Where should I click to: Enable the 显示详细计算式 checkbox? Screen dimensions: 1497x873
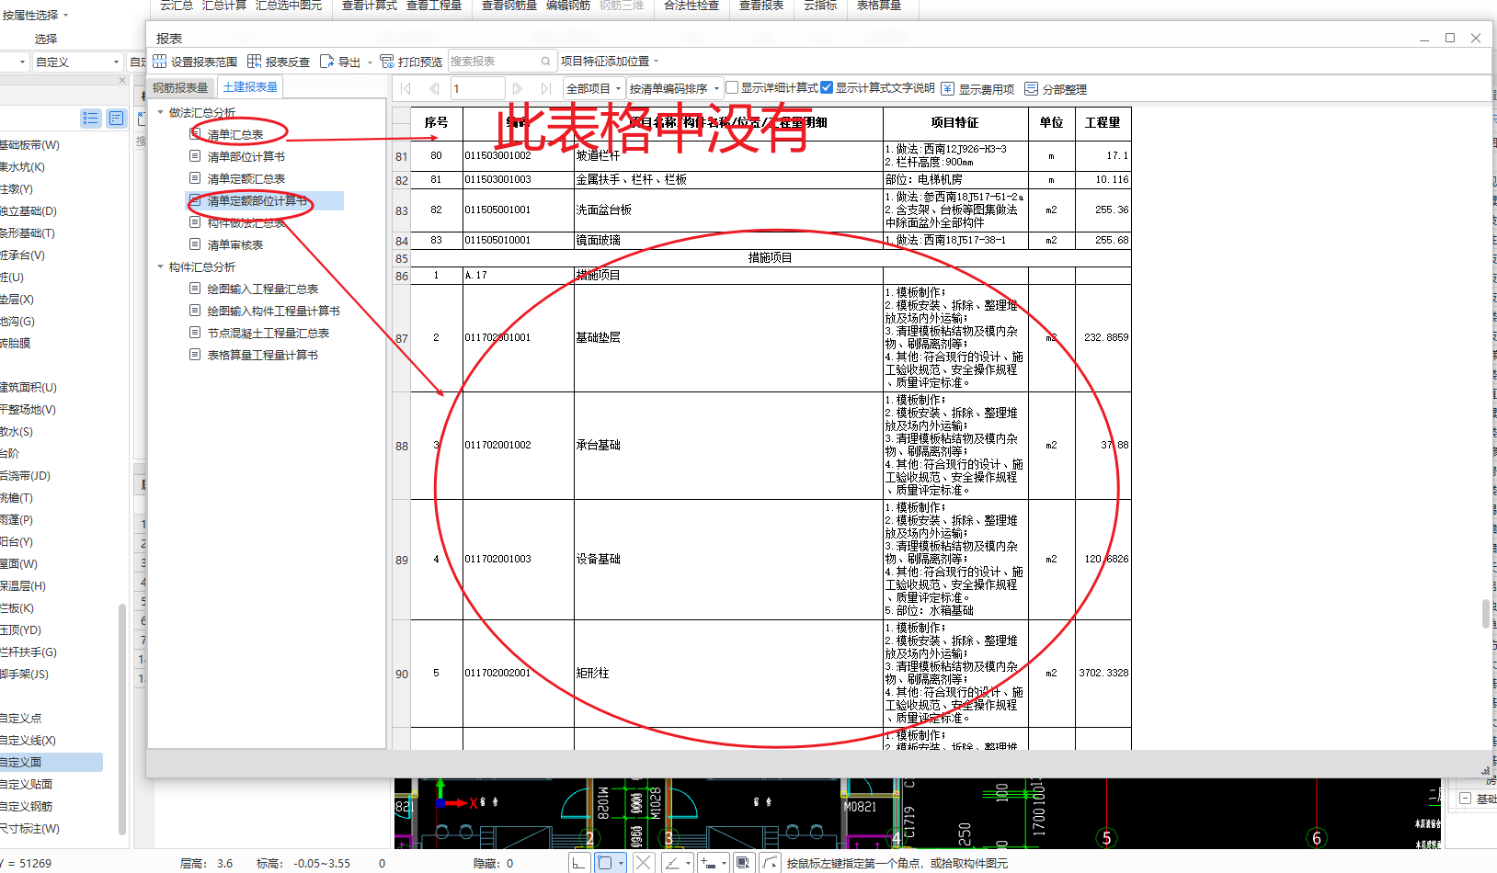point(732,87)
